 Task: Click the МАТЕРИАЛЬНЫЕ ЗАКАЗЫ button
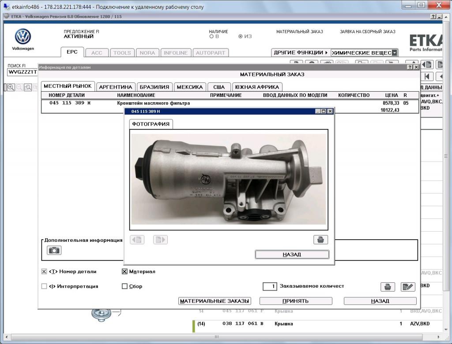tap(215, 301)
